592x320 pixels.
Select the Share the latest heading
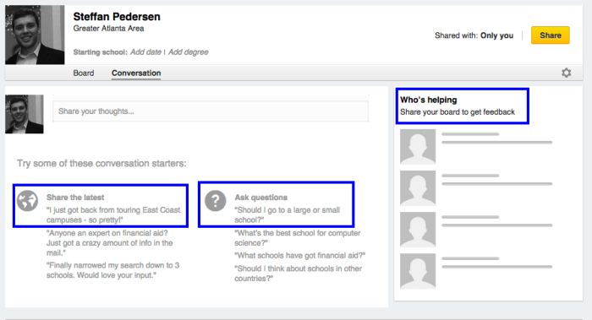pyautogui.click(x=75, y=197)
